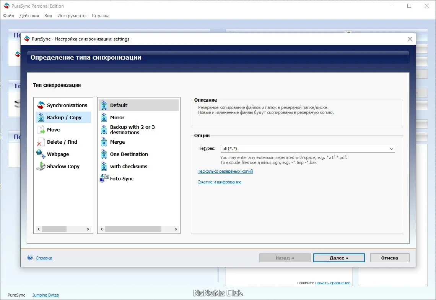
Task: Choose the Mirror subtype label
Action: click(117, 117)
